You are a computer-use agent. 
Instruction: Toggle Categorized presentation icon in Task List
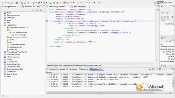tap(167, 13)
